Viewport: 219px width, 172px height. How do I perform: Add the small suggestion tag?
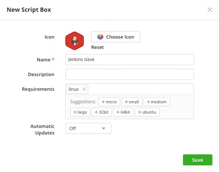point(132,102)
